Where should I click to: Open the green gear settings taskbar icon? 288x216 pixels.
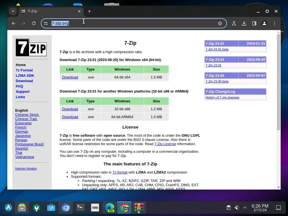(36, 208)
